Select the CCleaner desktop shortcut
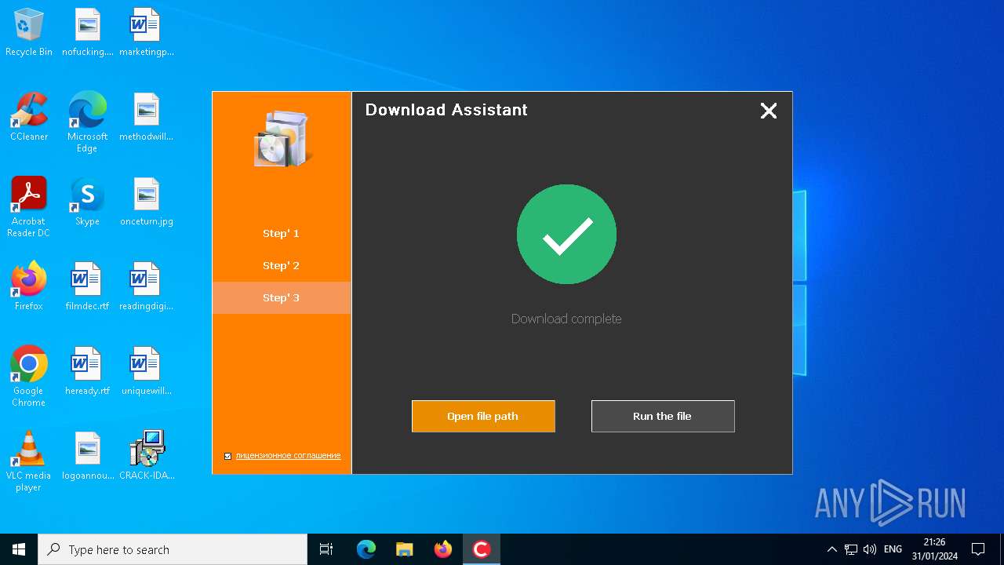The width and height of the screenshot is (1004, 565). [29, 117]
